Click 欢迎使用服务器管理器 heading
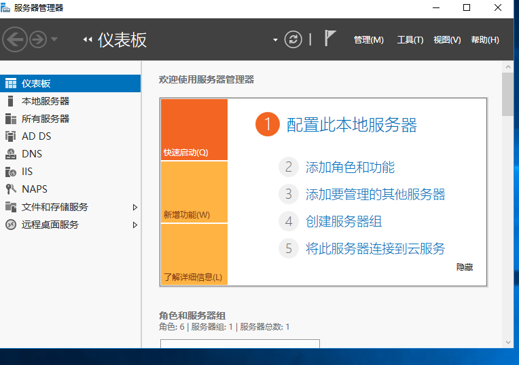519x365 pixels. pyautogui.click(x=207, y=79)
